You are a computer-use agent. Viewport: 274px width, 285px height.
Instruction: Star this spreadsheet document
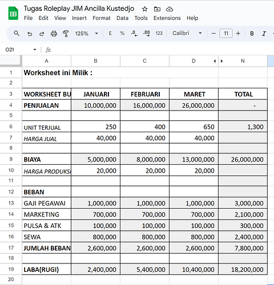tap(144, 9)
